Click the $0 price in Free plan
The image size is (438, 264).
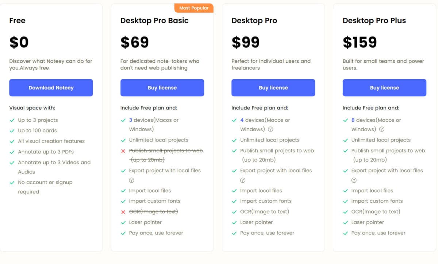[19, 42]
